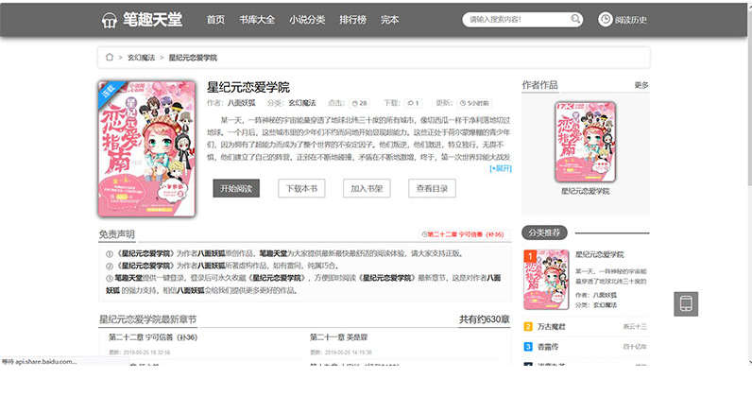Viewport: 752px width, 396px height.
Task: Click the 玄幻魔法 category next to 分类:
Action: tap(302, 103)
